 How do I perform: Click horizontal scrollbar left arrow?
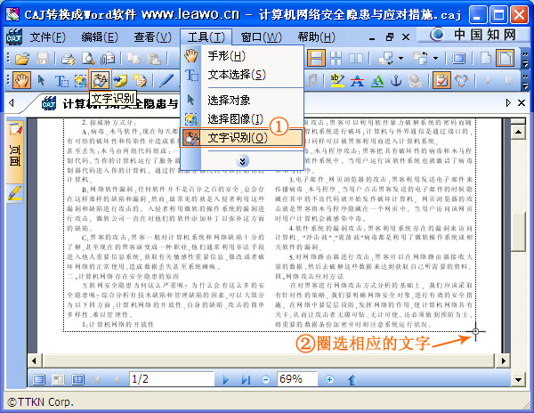[x=34, y=360]
